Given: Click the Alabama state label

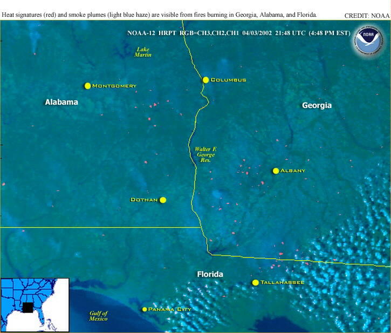Looking at the screenshot, I should (x=61, y=102).
